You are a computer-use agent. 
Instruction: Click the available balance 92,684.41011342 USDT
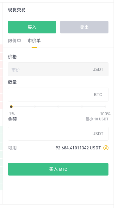[78, 148]
